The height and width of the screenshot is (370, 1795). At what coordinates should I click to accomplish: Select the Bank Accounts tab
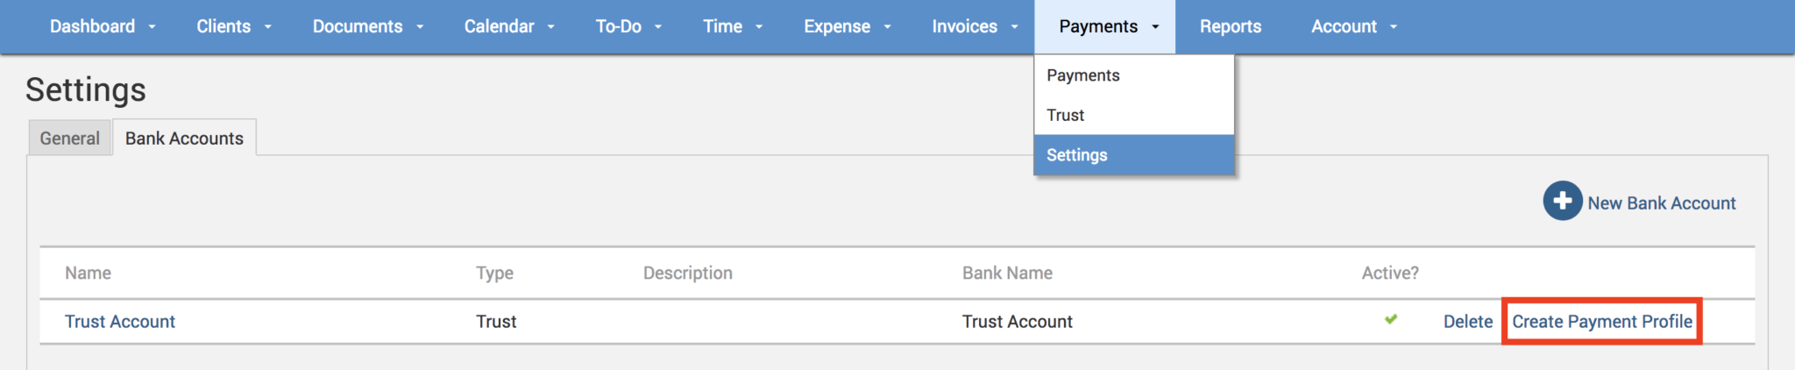[184, 139]
